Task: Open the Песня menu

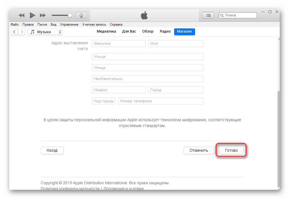Action: coord(42,24)
